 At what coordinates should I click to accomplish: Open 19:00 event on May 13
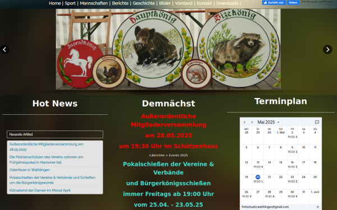pyautogui.click(x=258, y=167)
